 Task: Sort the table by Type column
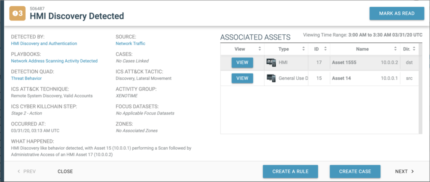coord(303,49)
